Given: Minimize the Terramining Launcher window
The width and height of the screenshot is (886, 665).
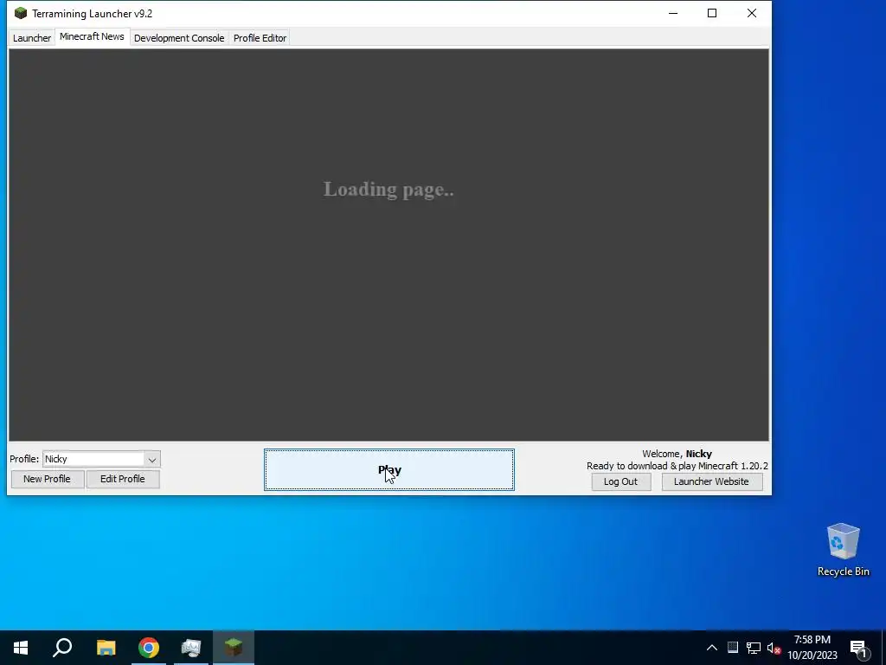Looking at the screenshot, I should tap(673, 13).
